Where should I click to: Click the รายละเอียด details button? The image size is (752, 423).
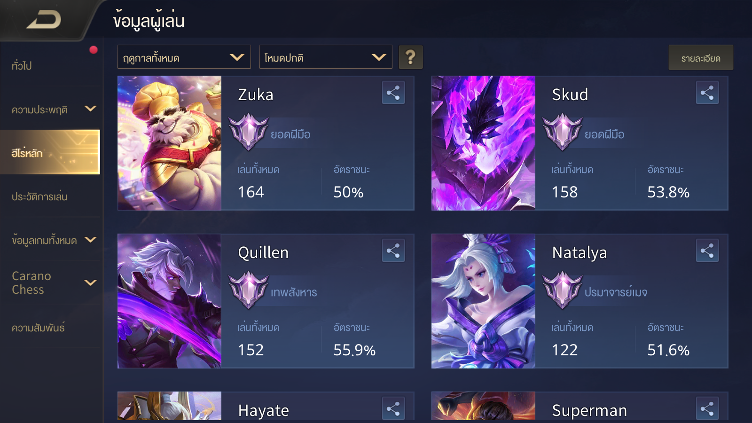tap(701, 57)
